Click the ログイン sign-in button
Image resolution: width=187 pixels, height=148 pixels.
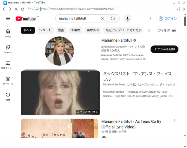[168, 19]
